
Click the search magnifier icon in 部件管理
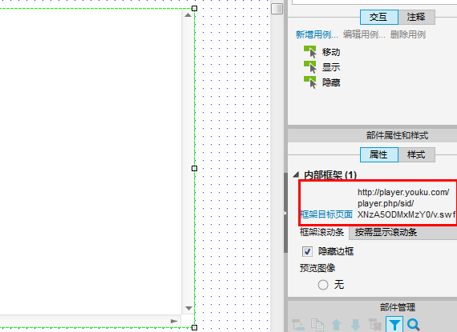click(x=413, y=325)
